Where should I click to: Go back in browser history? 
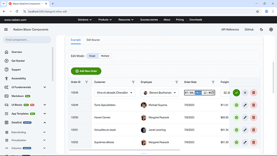coord(4,12)
